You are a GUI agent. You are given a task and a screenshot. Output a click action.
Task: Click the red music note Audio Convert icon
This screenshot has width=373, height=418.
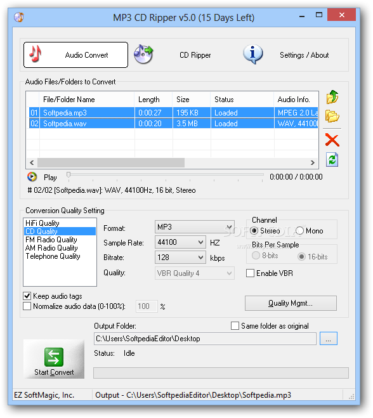pos(35,54)
